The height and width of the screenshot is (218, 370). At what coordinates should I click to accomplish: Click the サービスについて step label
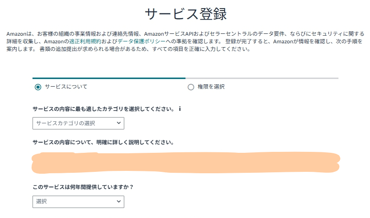(x=66, y=87)
